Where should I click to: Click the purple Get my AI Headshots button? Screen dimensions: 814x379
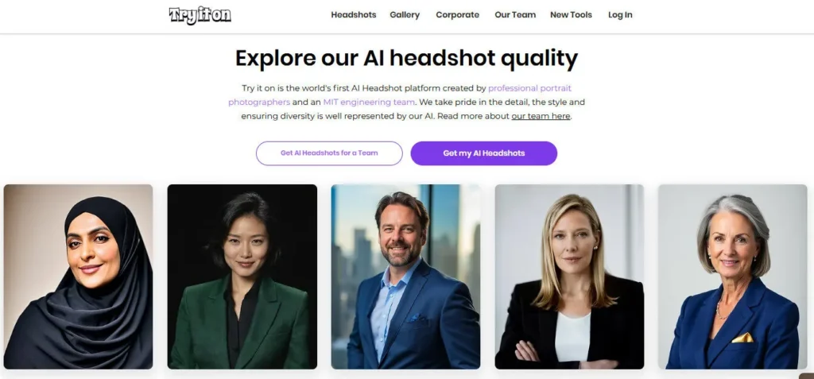point(484,153)
